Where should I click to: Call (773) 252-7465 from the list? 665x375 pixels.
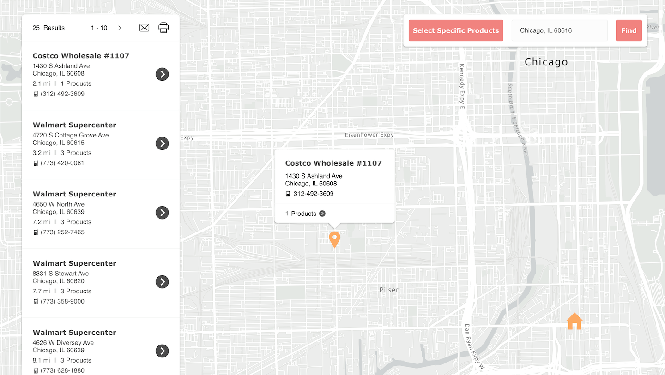tap(62, 232)
